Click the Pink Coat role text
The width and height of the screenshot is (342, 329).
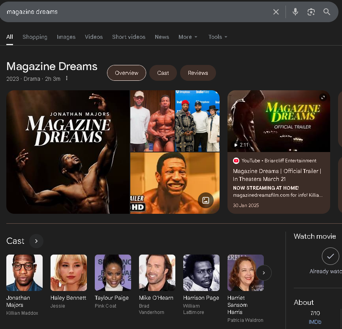point(105,306)
